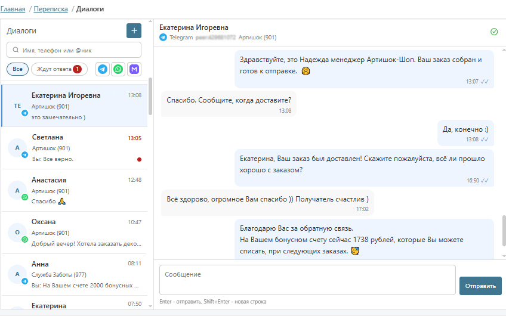
Task: Click Анна's avatar with Telegram badge
Action: pos(17,274)
